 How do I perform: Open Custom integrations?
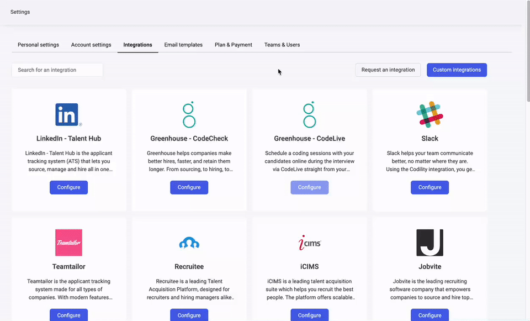coord(457,70)
